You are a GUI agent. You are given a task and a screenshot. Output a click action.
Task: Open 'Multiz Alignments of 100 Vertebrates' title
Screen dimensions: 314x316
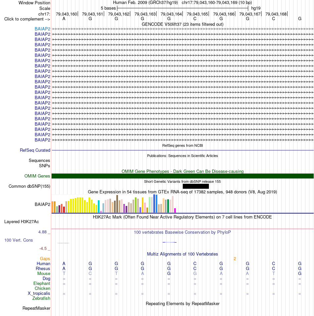(182, 254)
